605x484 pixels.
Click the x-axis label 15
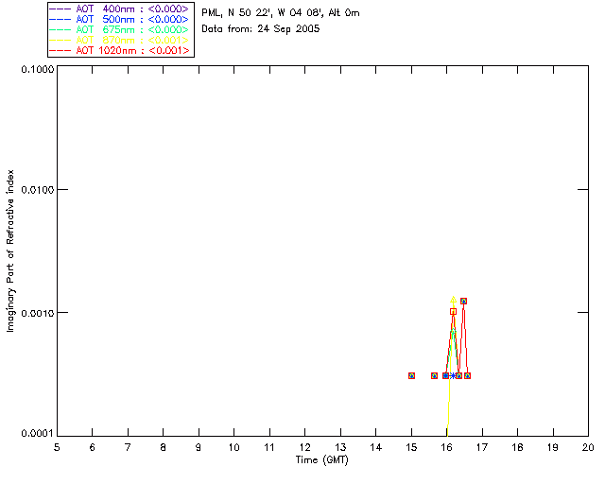(x=411, y=447)
